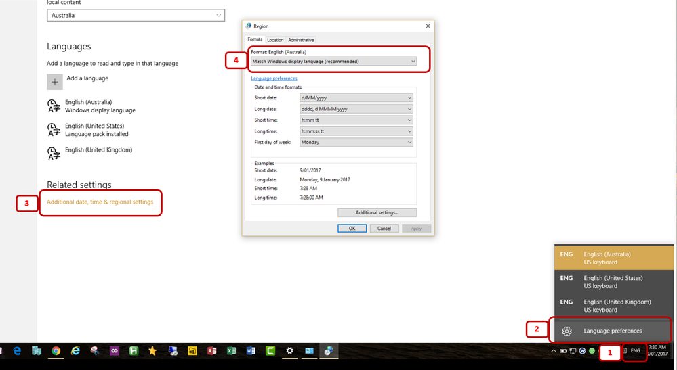The width and height of the screenshot is (677, 370).
Task: Launch Google Chrome from the taskbar
Action: [x=56, y=351]
